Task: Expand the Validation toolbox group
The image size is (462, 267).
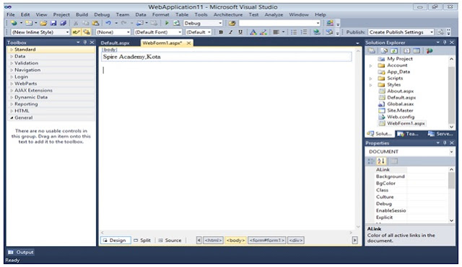Action: tap(12, 63)
